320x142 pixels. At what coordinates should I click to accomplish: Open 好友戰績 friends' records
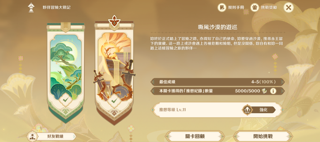click(x=52, y=136)
